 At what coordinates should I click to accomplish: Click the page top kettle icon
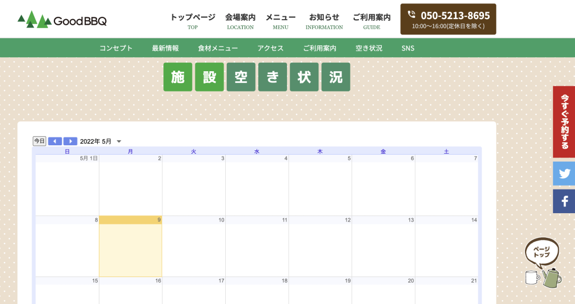click(x=542, y=262)
